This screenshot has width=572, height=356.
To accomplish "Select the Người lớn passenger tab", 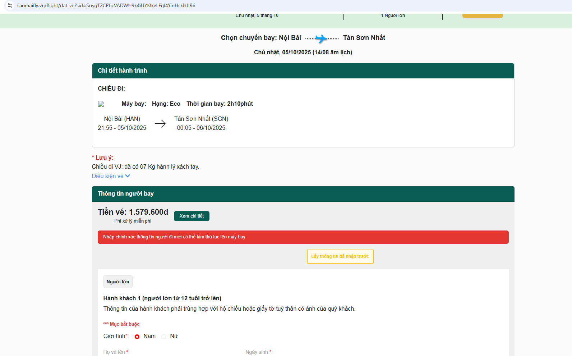I will [x=118, y=282].
